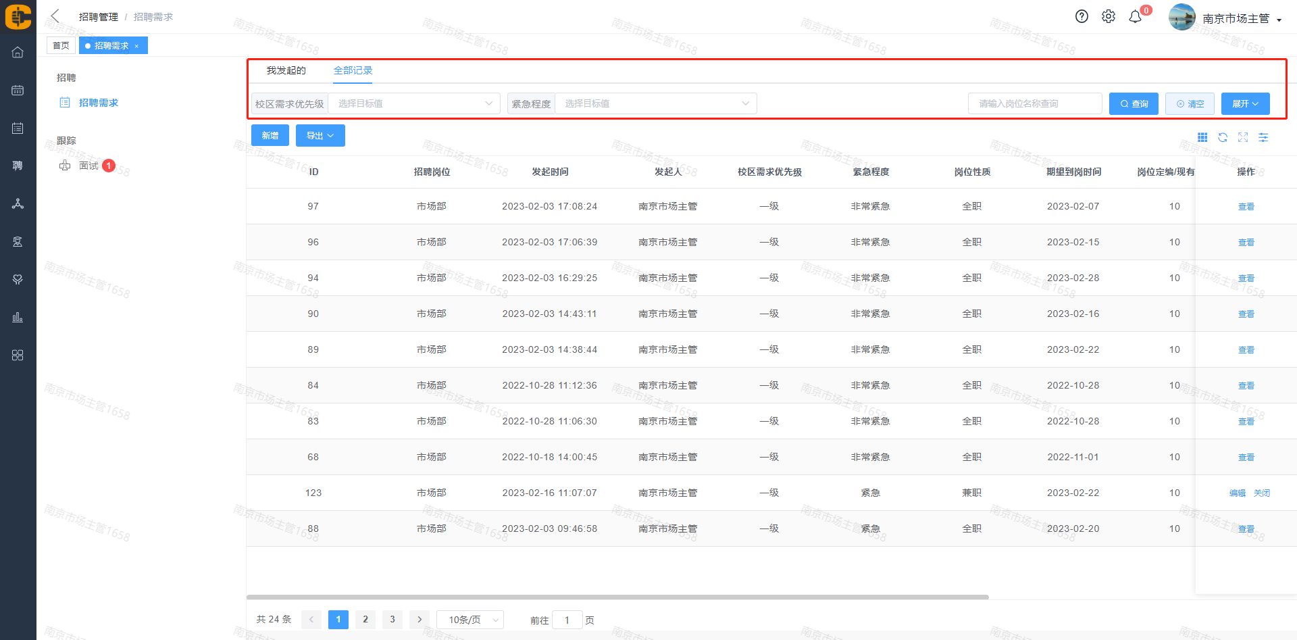Select the 全部记录 tab
The height and width of the screenshot is (640, 1297).
(x=353, y=71)
